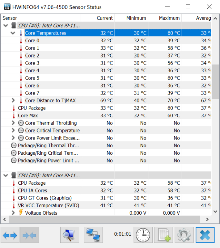Collapse the first CPU [#0] sensor group
This screenshot has width=220, height=248.
[x=6, y=26]
